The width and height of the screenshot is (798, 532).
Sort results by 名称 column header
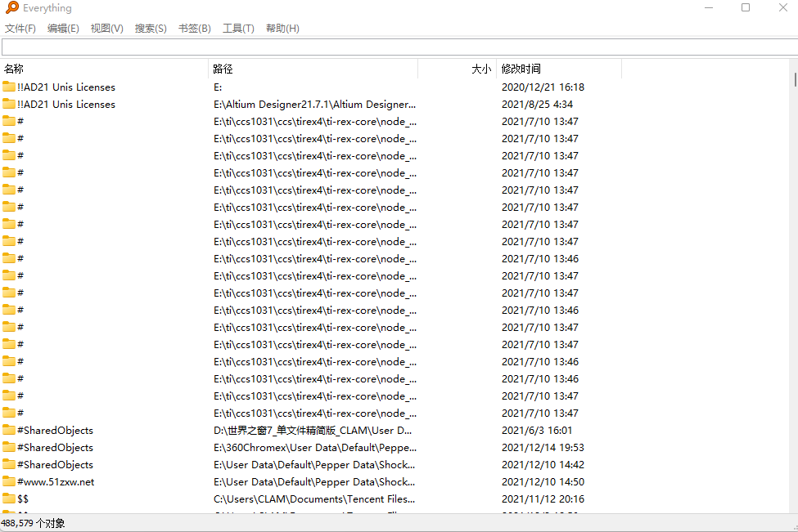tap(104, 69)
